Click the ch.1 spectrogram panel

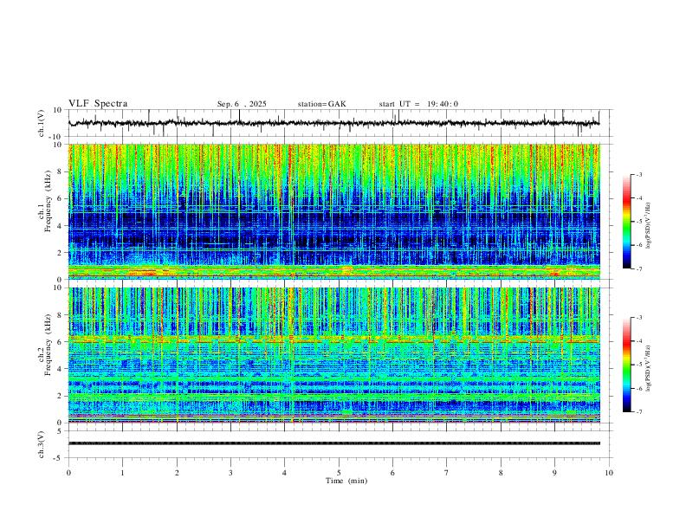[334, 211]
